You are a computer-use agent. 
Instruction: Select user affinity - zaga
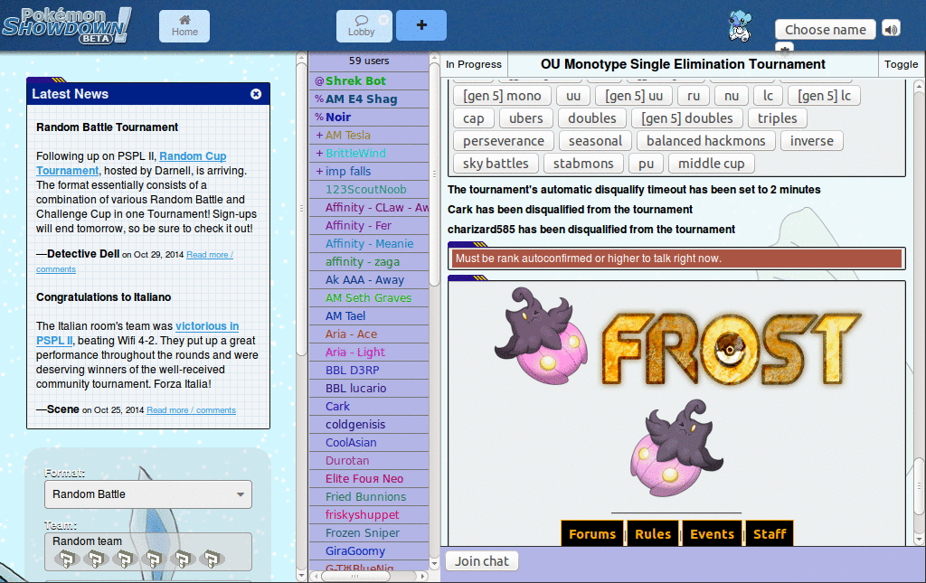coord(369,262)
